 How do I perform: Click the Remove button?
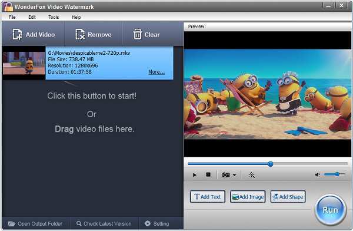[94, 35]
